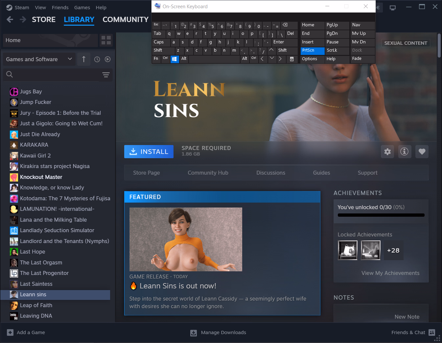The height and width of the screenshot is (343, 442).
Task: Click PrtScn key on On-Screen Keyboard
Action: [x=313, y=51]
